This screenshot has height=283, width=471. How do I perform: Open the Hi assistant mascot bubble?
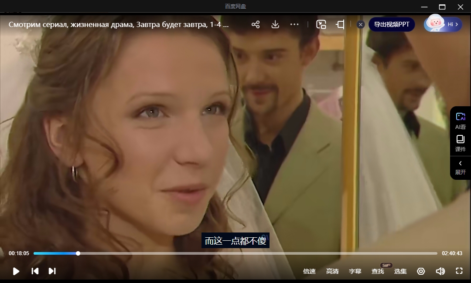pos(443,24)
